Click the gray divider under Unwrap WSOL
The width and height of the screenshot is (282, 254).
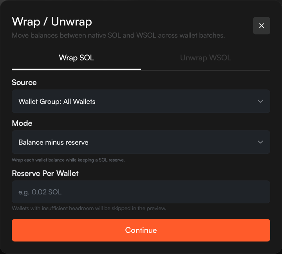tap(205, 70)
